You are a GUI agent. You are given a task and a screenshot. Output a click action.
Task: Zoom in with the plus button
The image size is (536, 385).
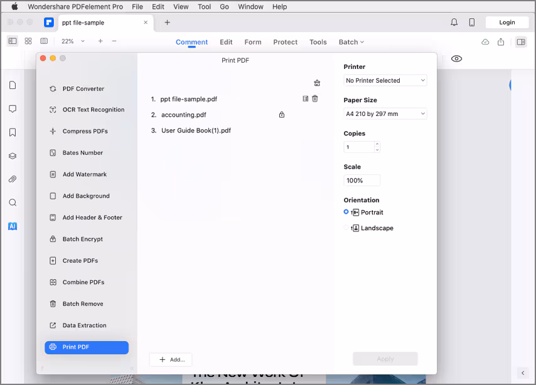(x=100, y=41)
